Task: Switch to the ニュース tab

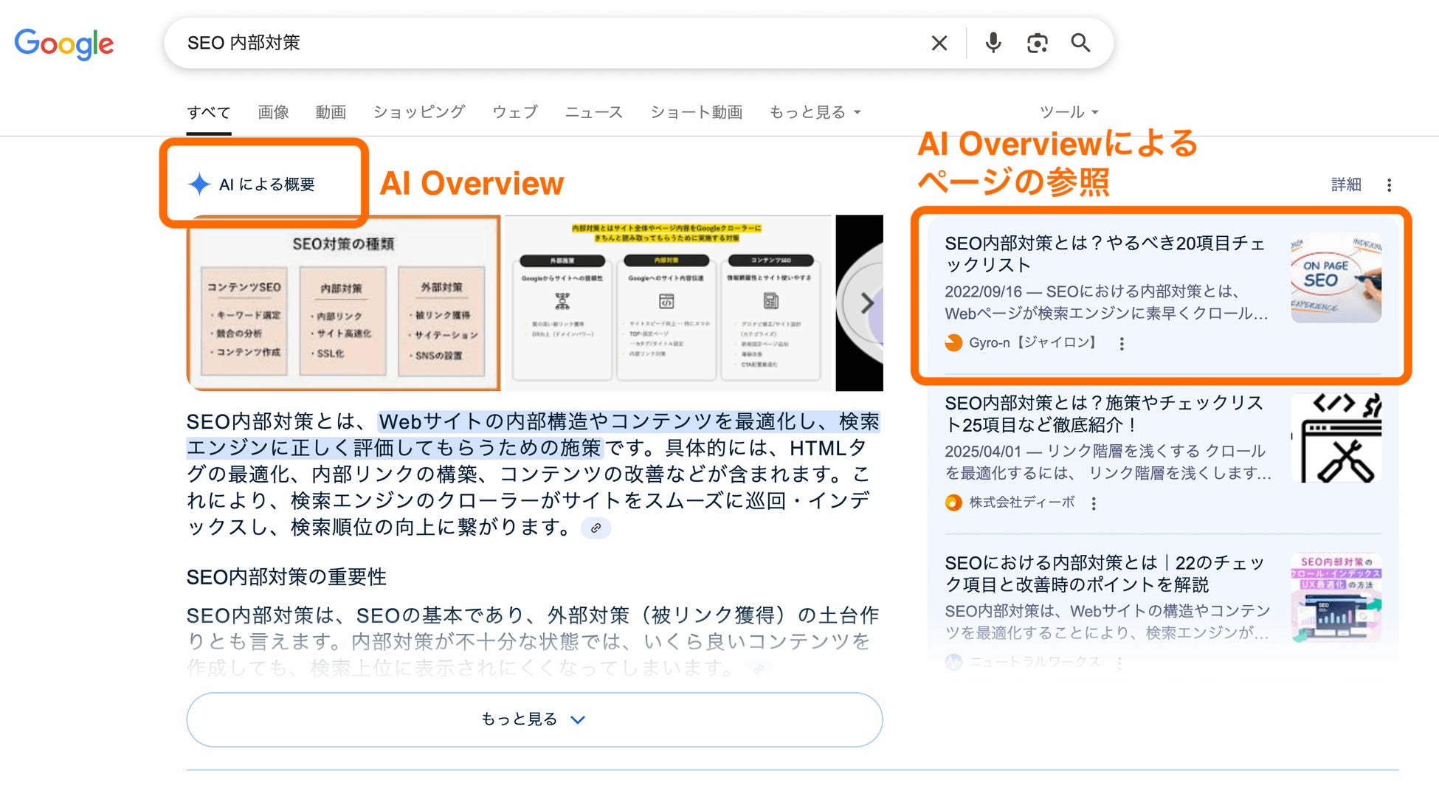Action: [593, 112]
